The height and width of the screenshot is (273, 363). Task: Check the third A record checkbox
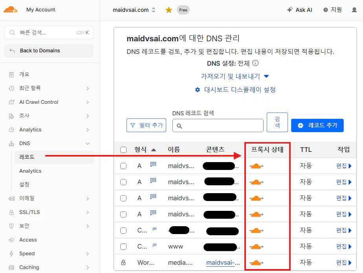point(123,198)
